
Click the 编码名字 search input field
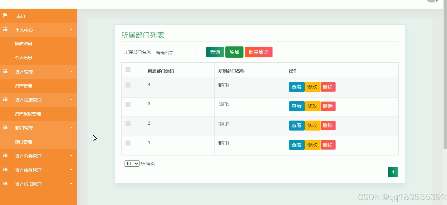[x=174, y=52]
